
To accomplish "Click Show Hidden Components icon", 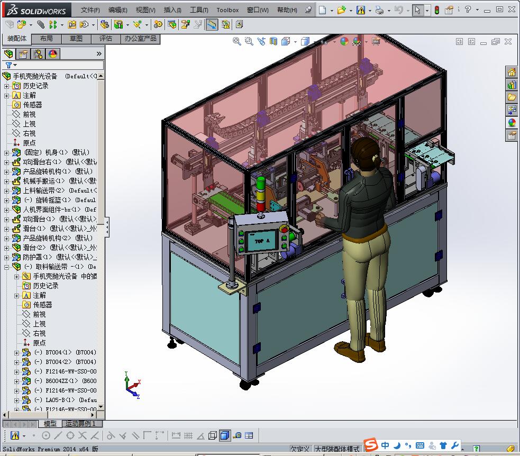I will tap(104, 24).
